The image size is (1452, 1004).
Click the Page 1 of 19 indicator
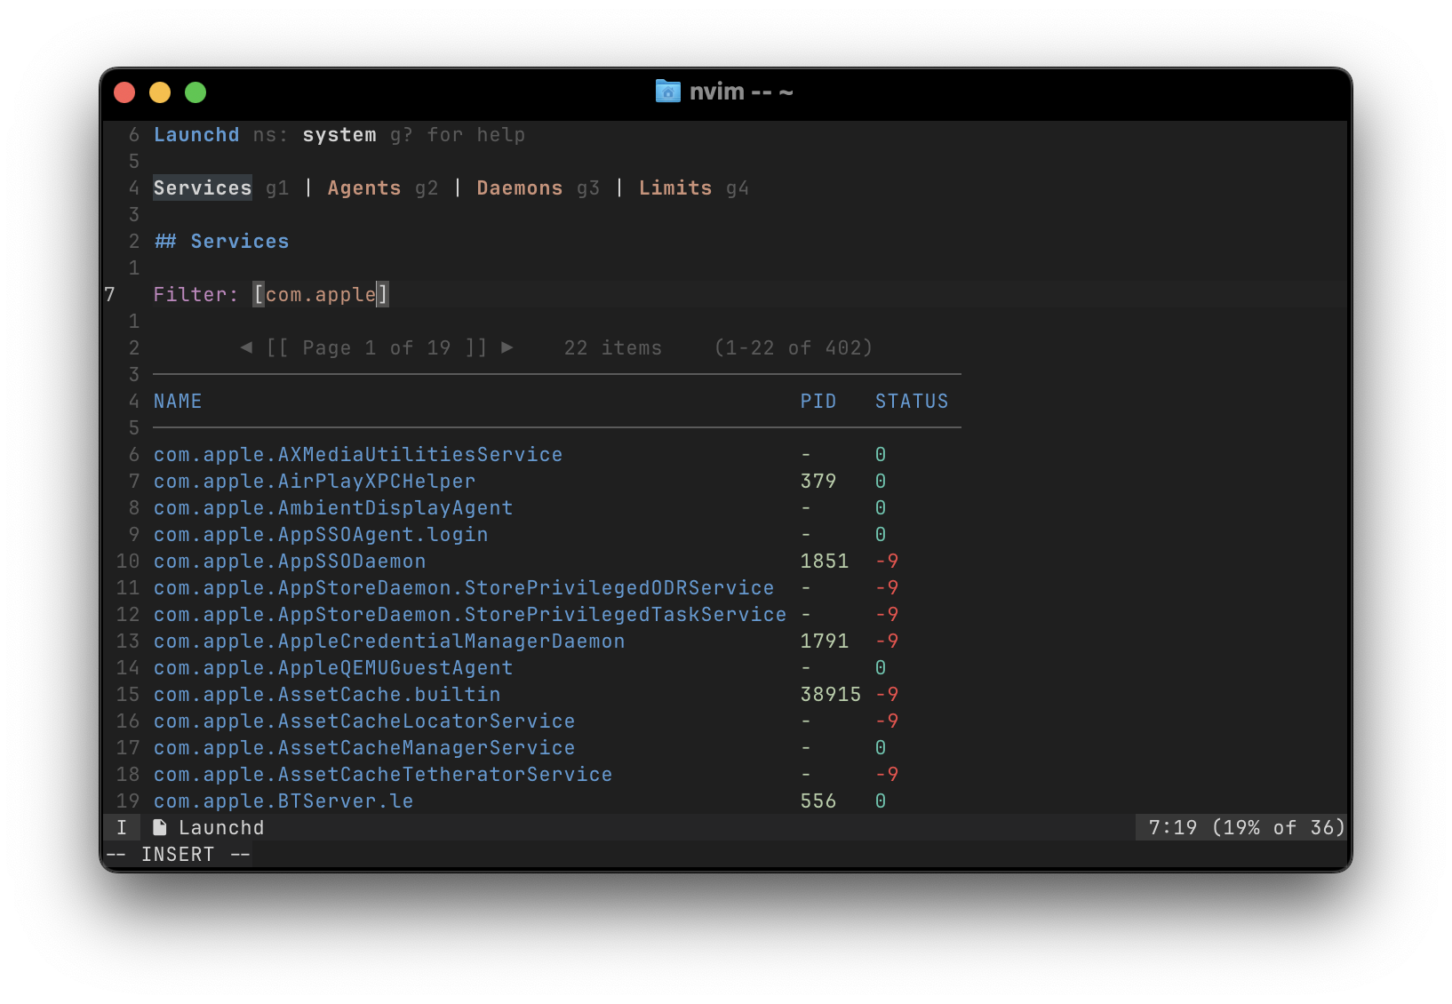click(x=377, y=347)
